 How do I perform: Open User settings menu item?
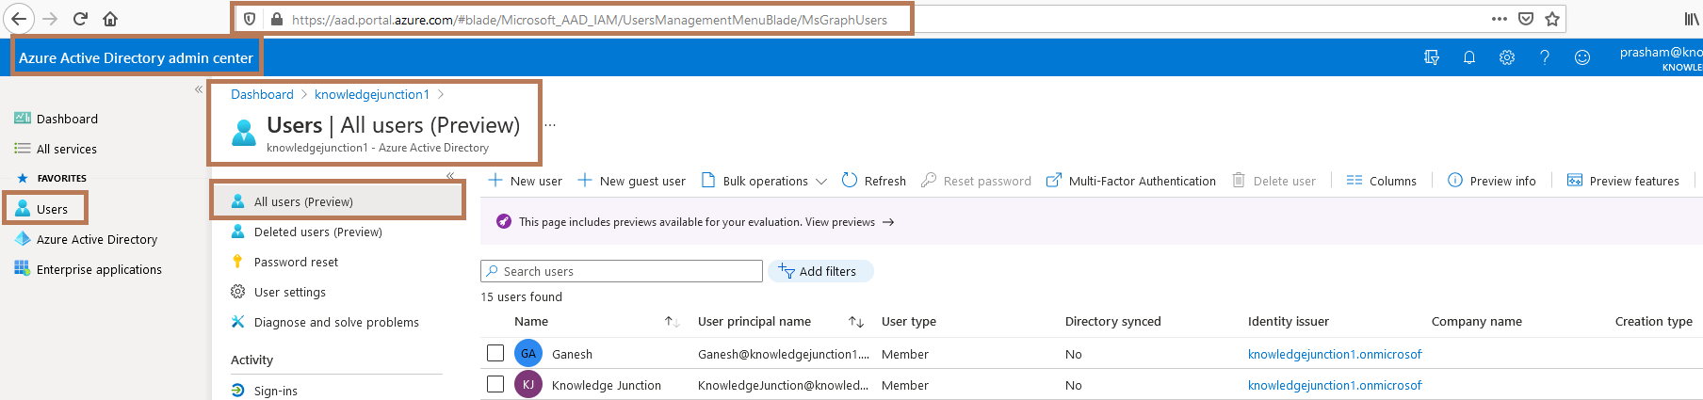click(x=289, y=292)
